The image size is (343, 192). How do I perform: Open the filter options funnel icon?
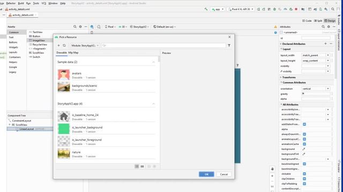[x=229, y=45]
